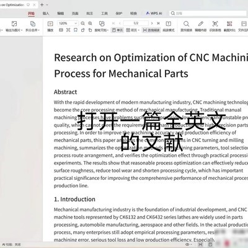Jump to last page arrow
248x248 pixels.
tap(158, 24)
